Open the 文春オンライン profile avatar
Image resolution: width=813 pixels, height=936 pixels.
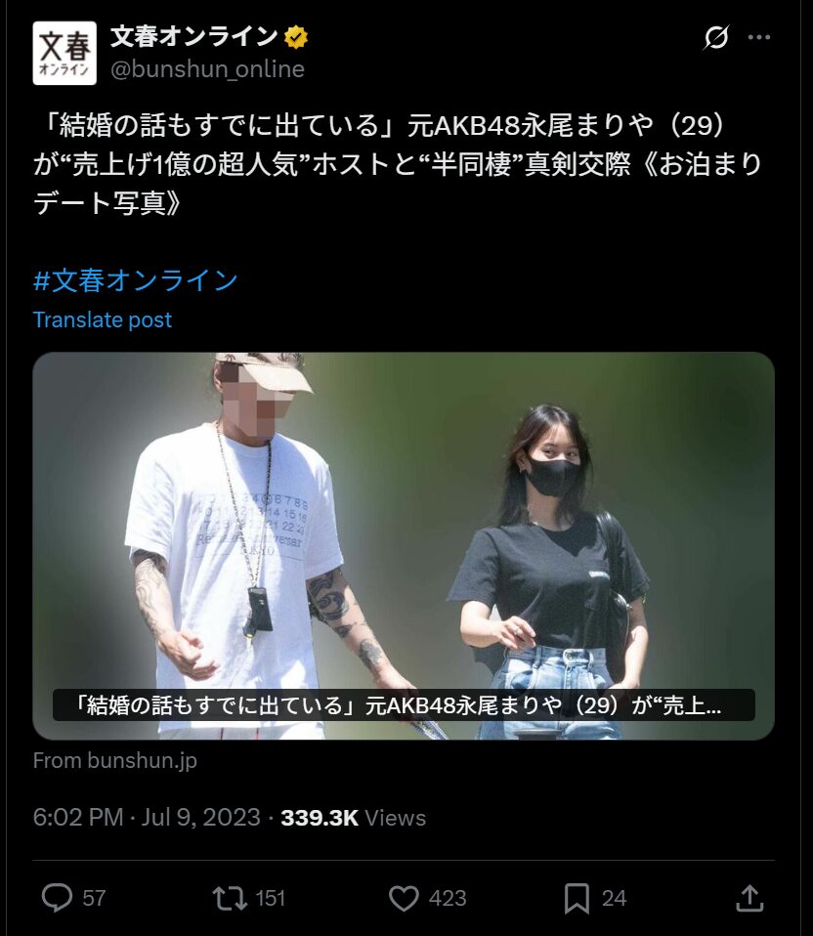(x=64, y=53)
